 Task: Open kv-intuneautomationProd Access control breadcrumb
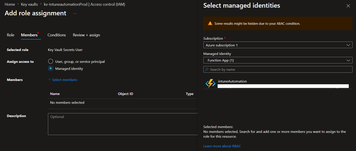click(x=84, y=4)
